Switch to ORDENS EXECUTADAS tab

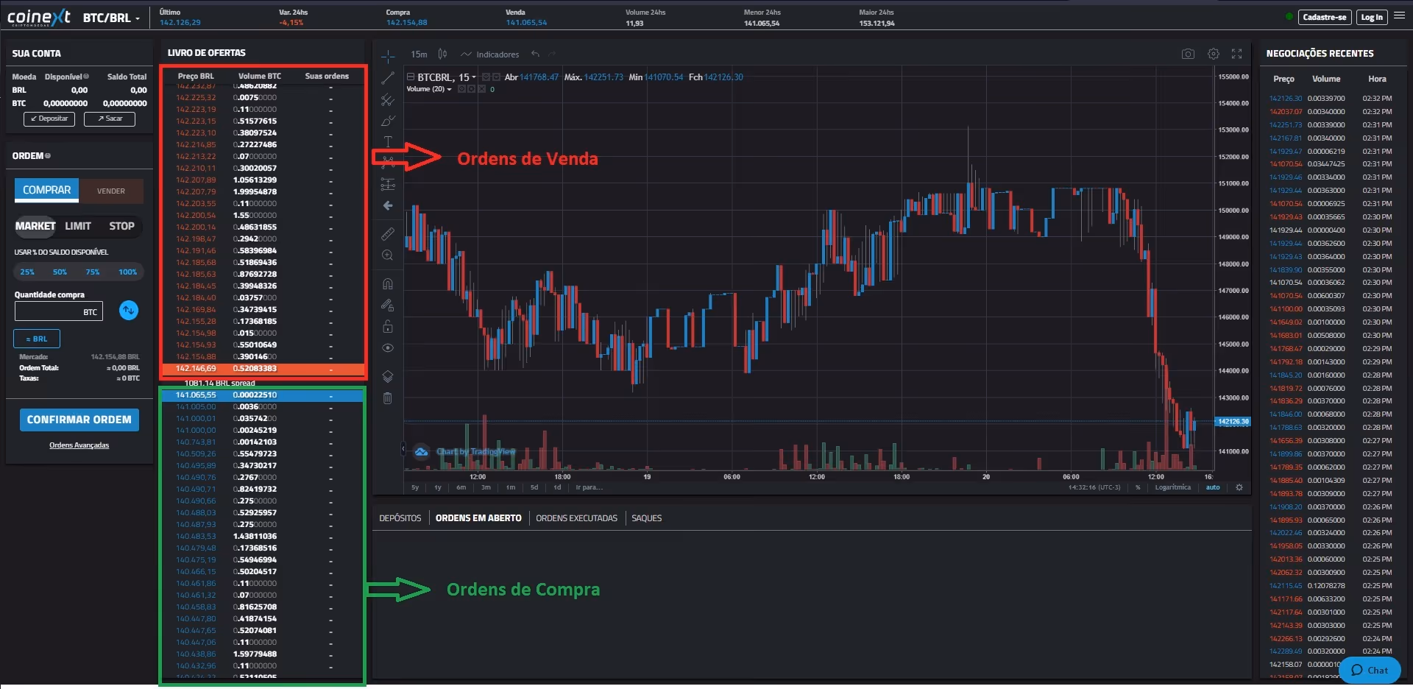click(577, 518)
